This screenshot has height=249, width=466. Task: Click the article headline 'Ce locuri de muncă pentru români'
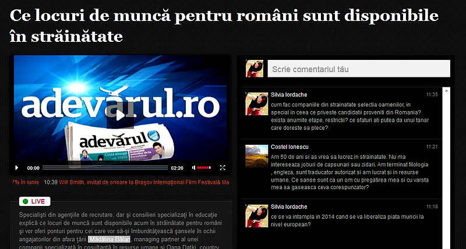click(x=224, y=26)
